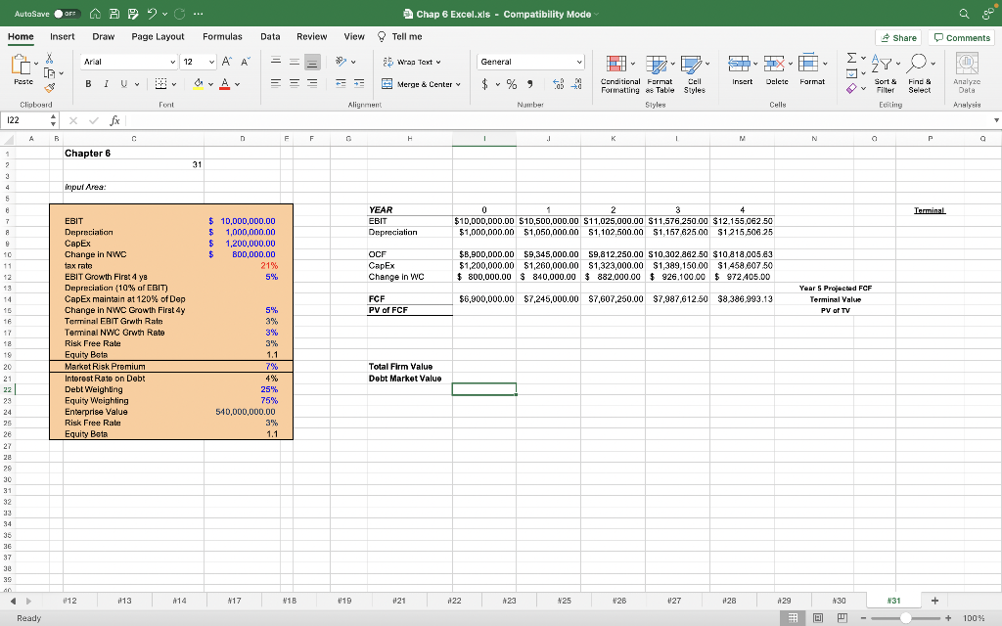This screenshot has height=626, width=1002.
Task: Open the General number format dropdown
Action: 579,62
